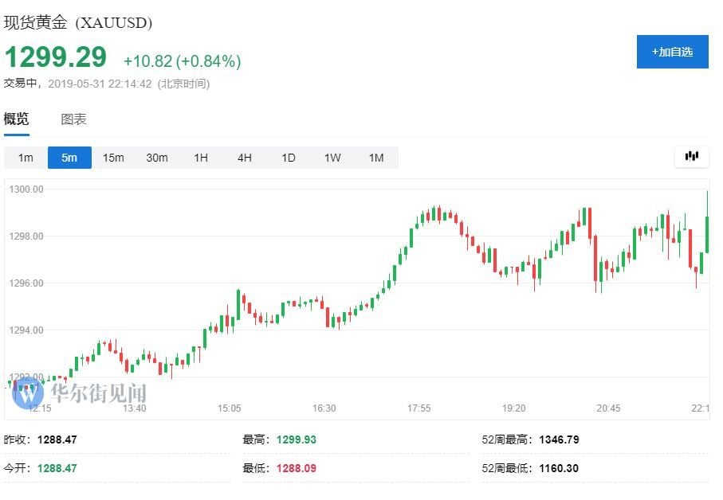Screen dimensions: 723x500
Task: Open the 图表 tab
Action: (74, 119)
